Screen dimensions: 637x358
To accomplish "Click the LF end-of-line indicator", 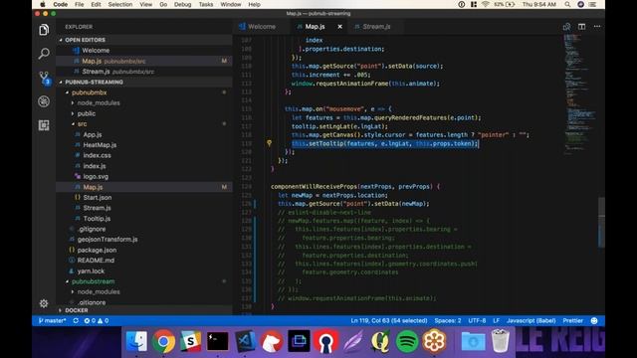I will pyautogui.click(x=497, y=320).
